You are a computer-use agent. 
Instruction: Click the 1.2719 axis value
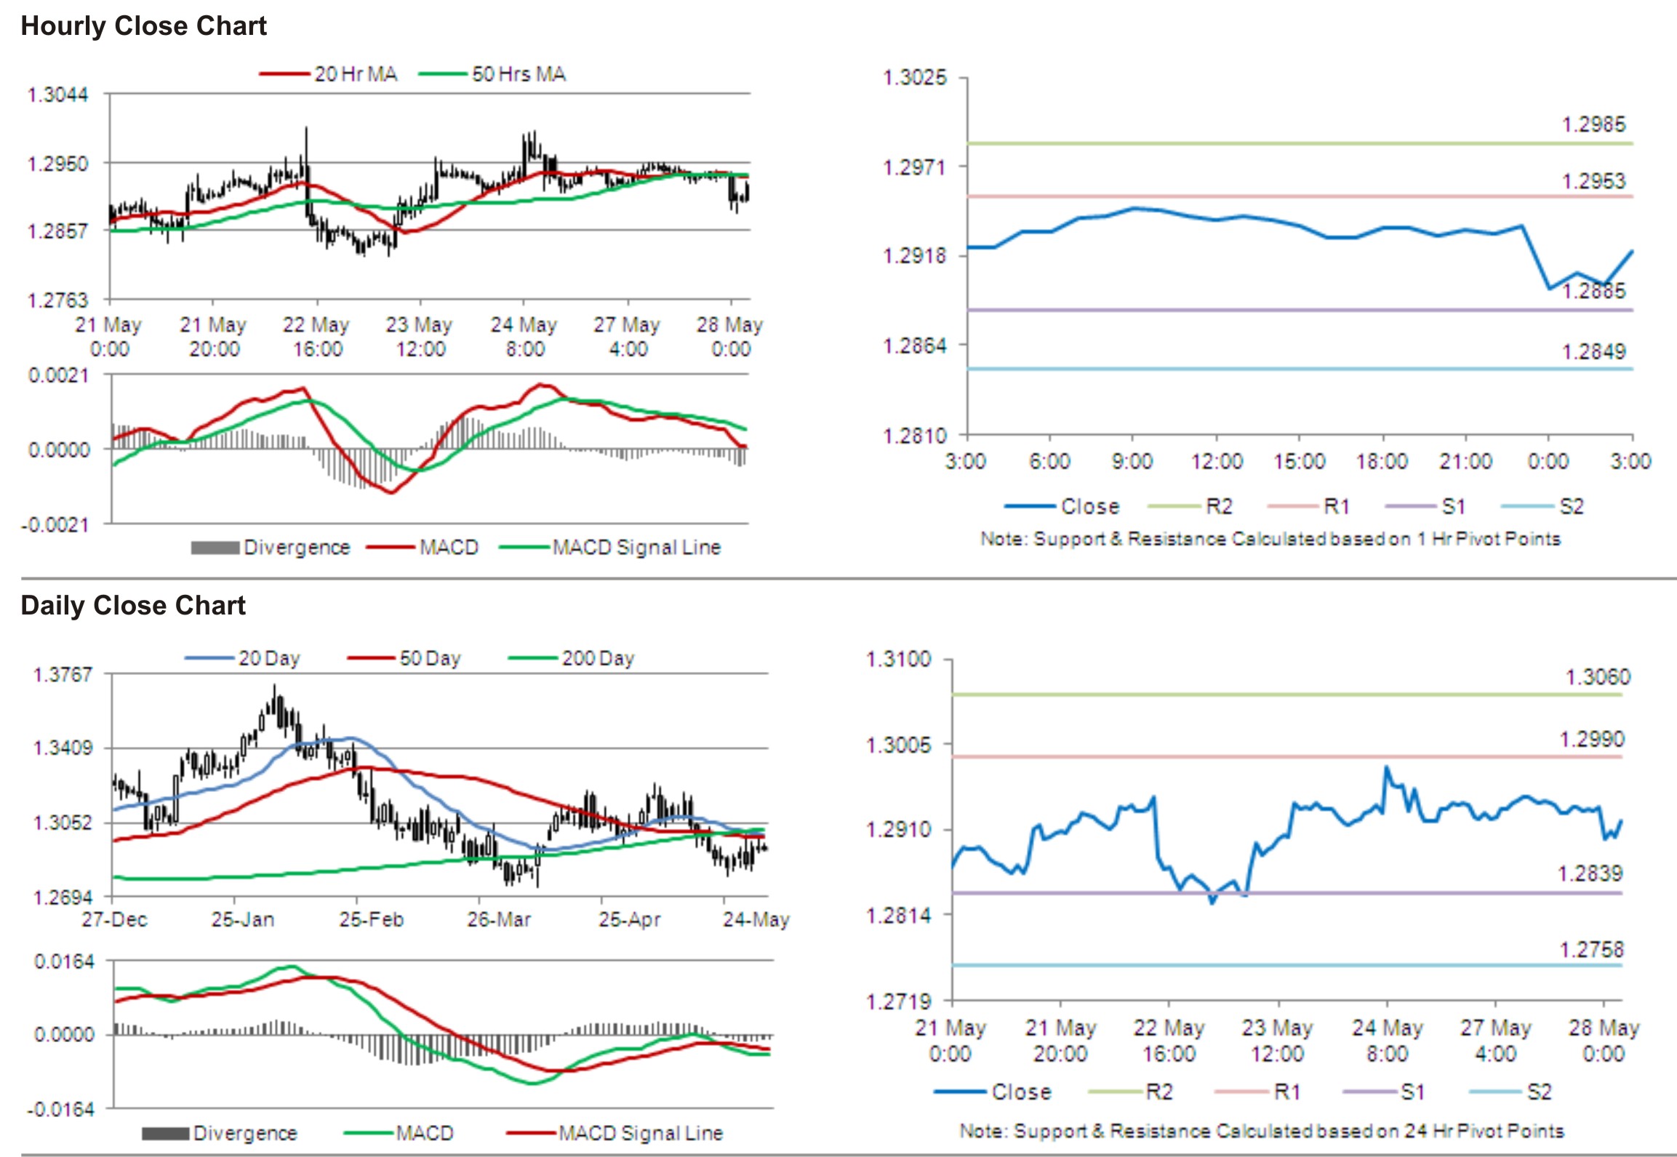(898, 1001)
